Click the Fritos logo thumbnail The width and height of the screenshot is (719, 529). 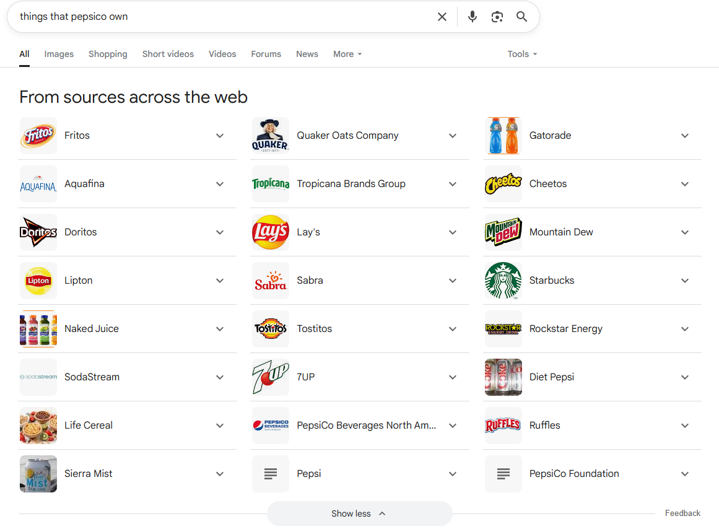tap(38, 136)
